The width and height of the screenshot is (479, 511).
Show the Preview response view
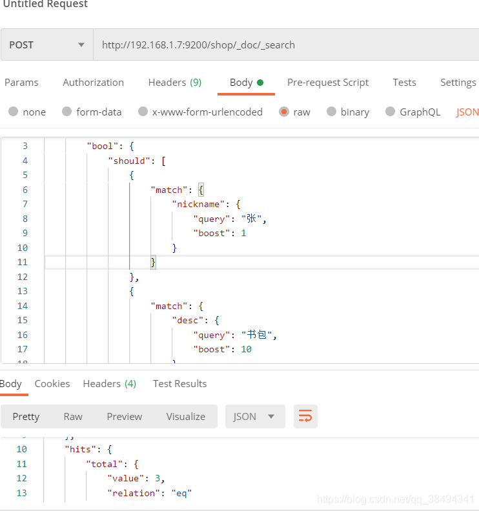[124, 417]
